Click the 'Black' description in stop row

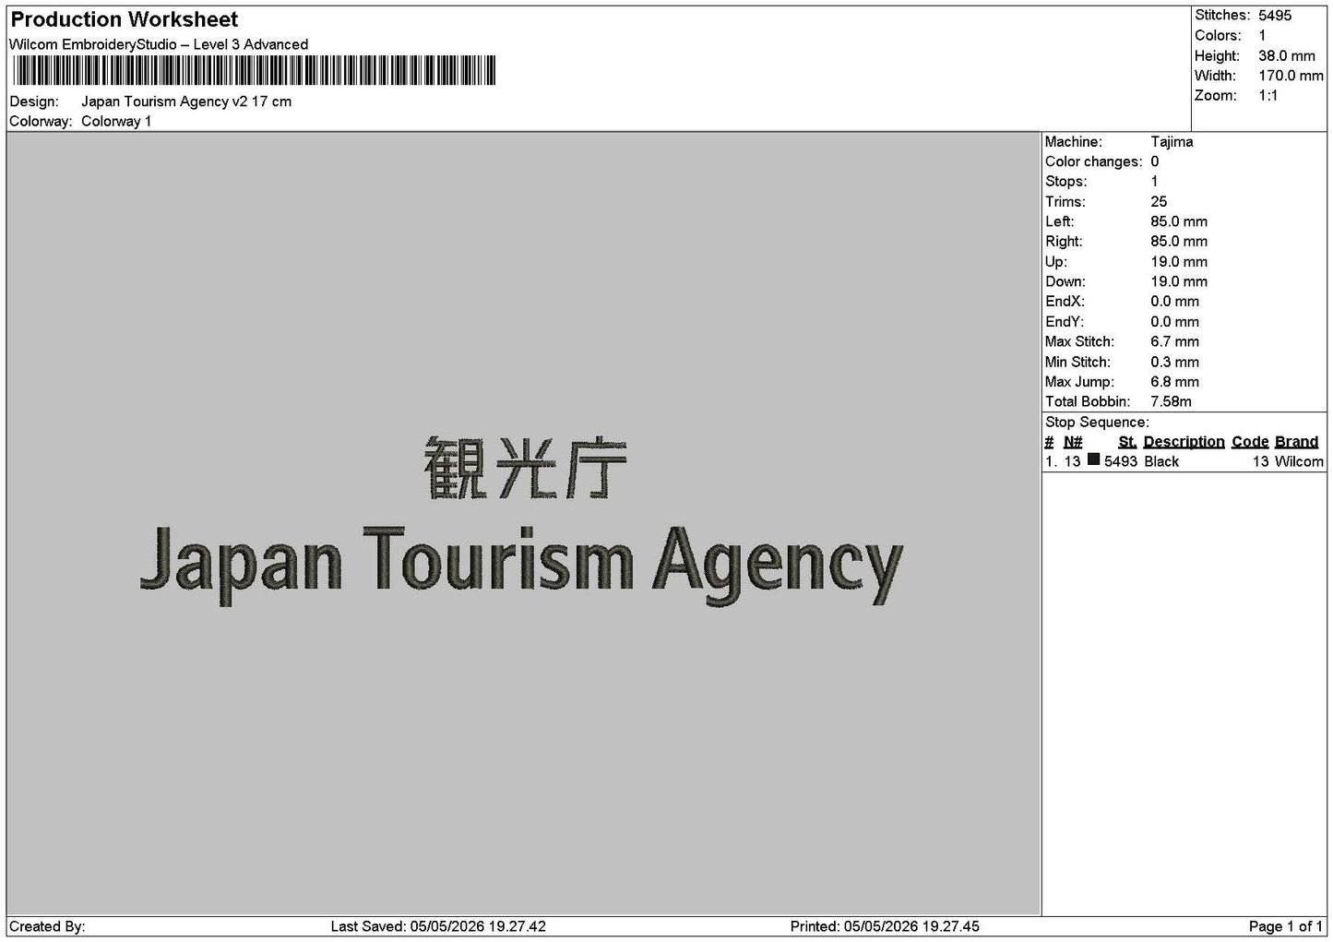pos(1161,461)
